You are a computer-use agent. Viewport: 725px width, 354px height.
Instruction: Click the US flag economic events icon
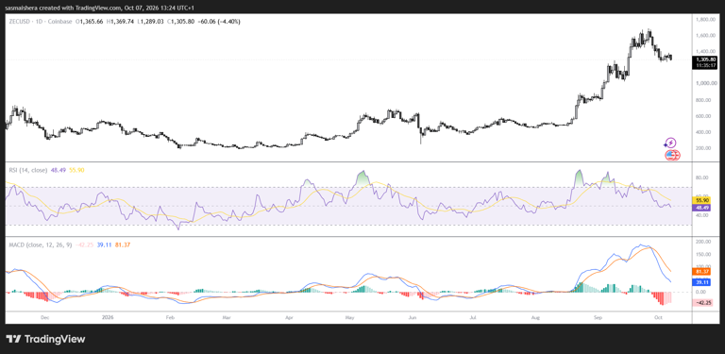pos(670,155)
